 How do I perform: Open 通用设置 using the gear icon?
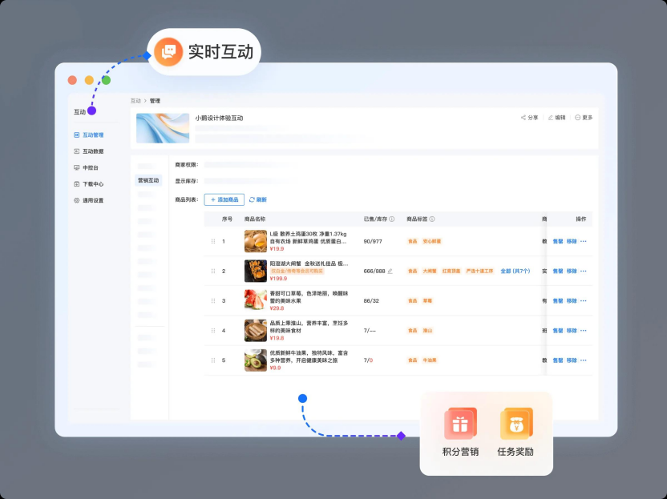(x=75, y=200)
